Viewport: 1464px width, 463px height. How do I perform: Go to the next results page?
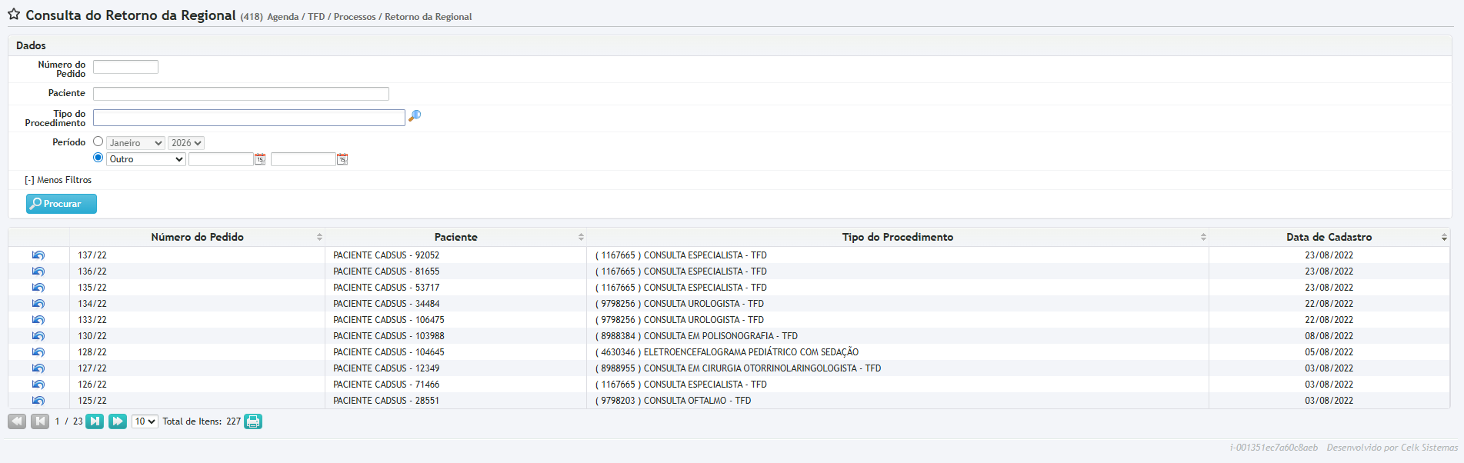[95, 421]
